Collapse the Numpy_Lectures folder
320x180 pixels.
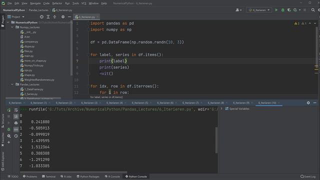click(x=12, y=27)
